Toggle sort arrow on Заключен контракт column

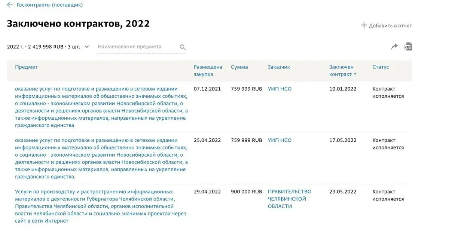355,74
